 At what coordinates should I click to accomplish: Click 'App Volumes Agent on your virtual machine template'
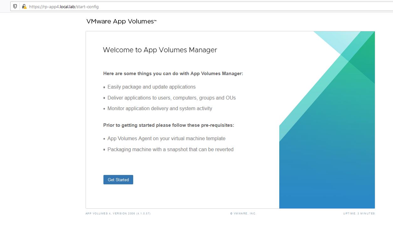166,139
